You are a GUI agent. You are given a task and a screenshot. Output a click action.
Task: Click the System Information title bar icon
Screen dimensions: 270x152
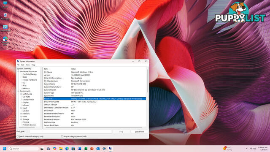tap(18, 61)
